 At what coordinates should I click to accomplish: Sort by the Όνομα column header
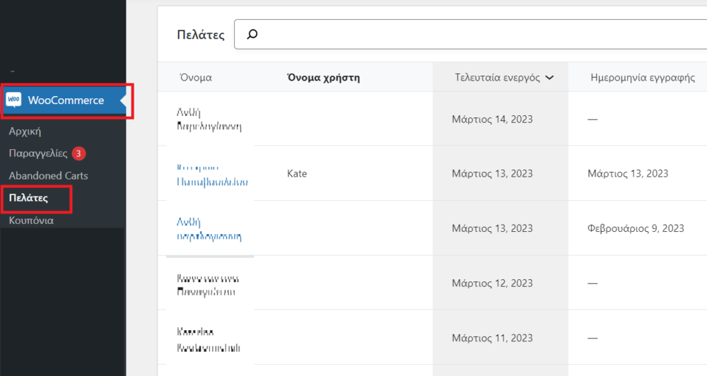(x=196, y=78)
